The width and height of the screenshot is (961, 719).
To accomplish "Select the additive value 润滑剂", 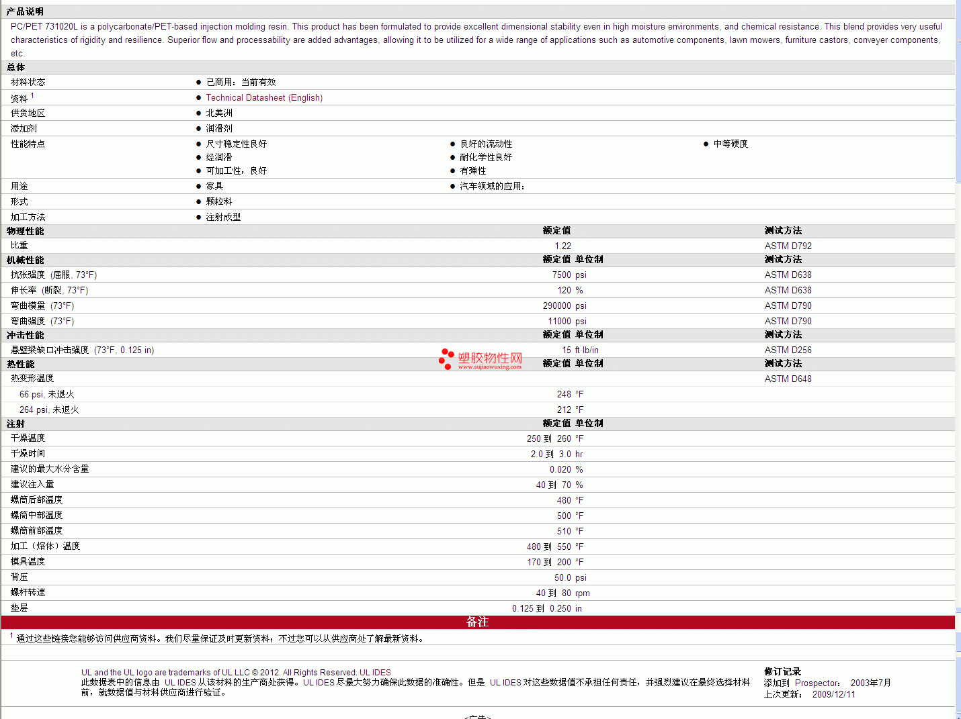I will pos(219,128).
